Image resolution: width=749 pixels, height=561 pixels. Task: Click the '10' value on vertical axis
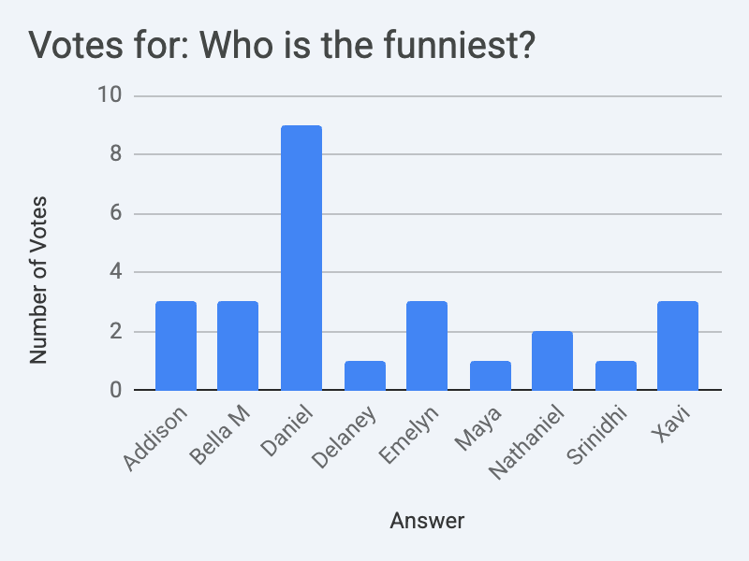[110, 94]
